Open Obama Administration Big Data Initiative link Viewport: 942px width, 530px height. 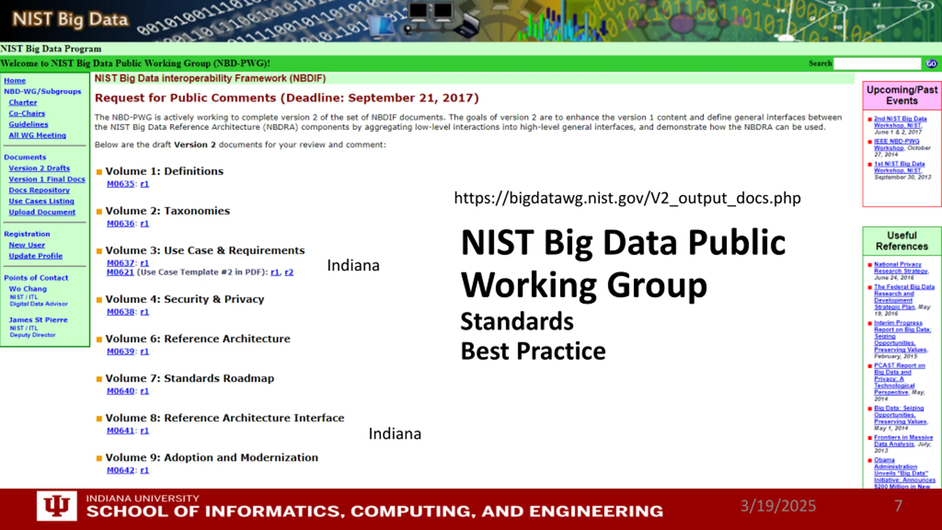pos(904,473)
